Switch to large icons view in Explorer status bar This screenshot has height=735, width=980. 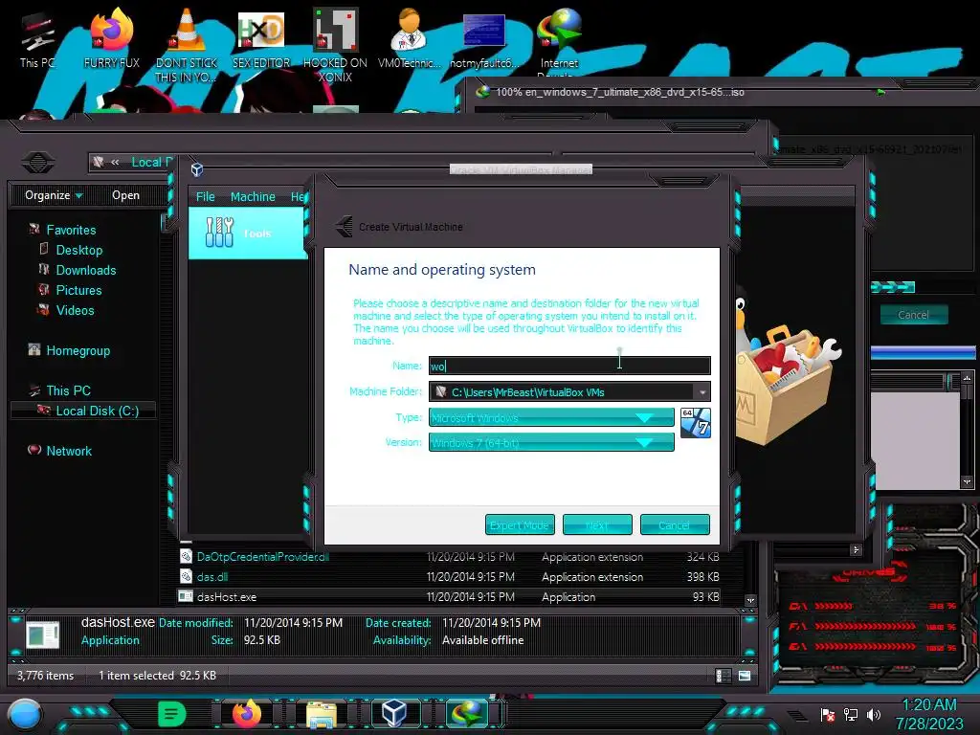pos(744,676)
